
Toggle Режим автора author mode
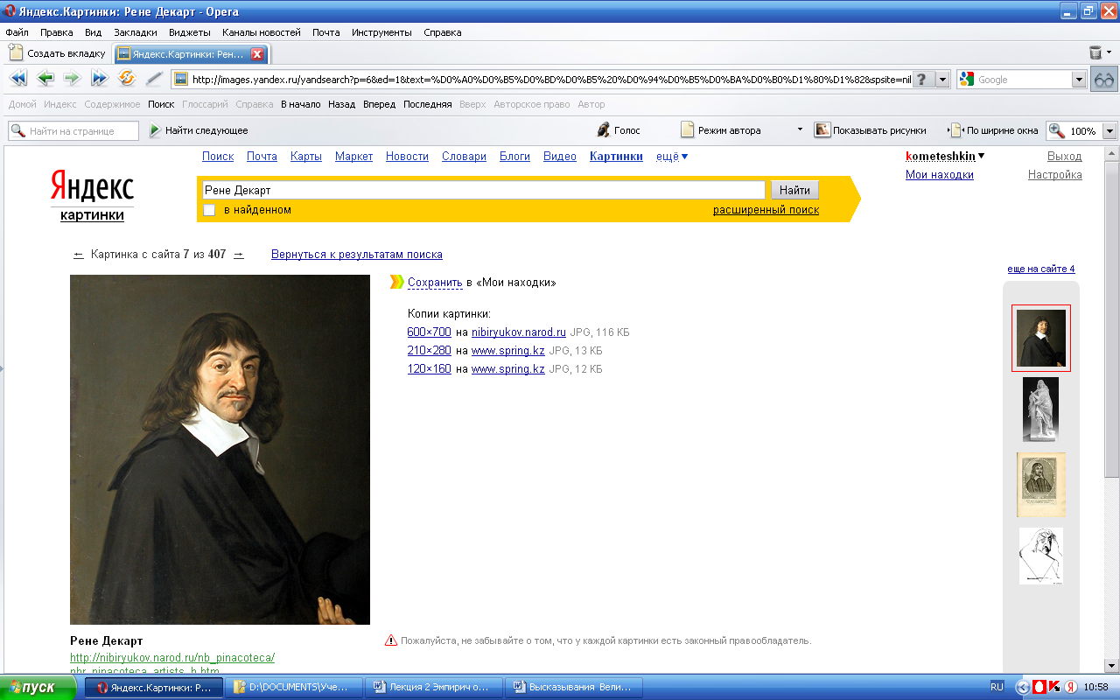721,130
